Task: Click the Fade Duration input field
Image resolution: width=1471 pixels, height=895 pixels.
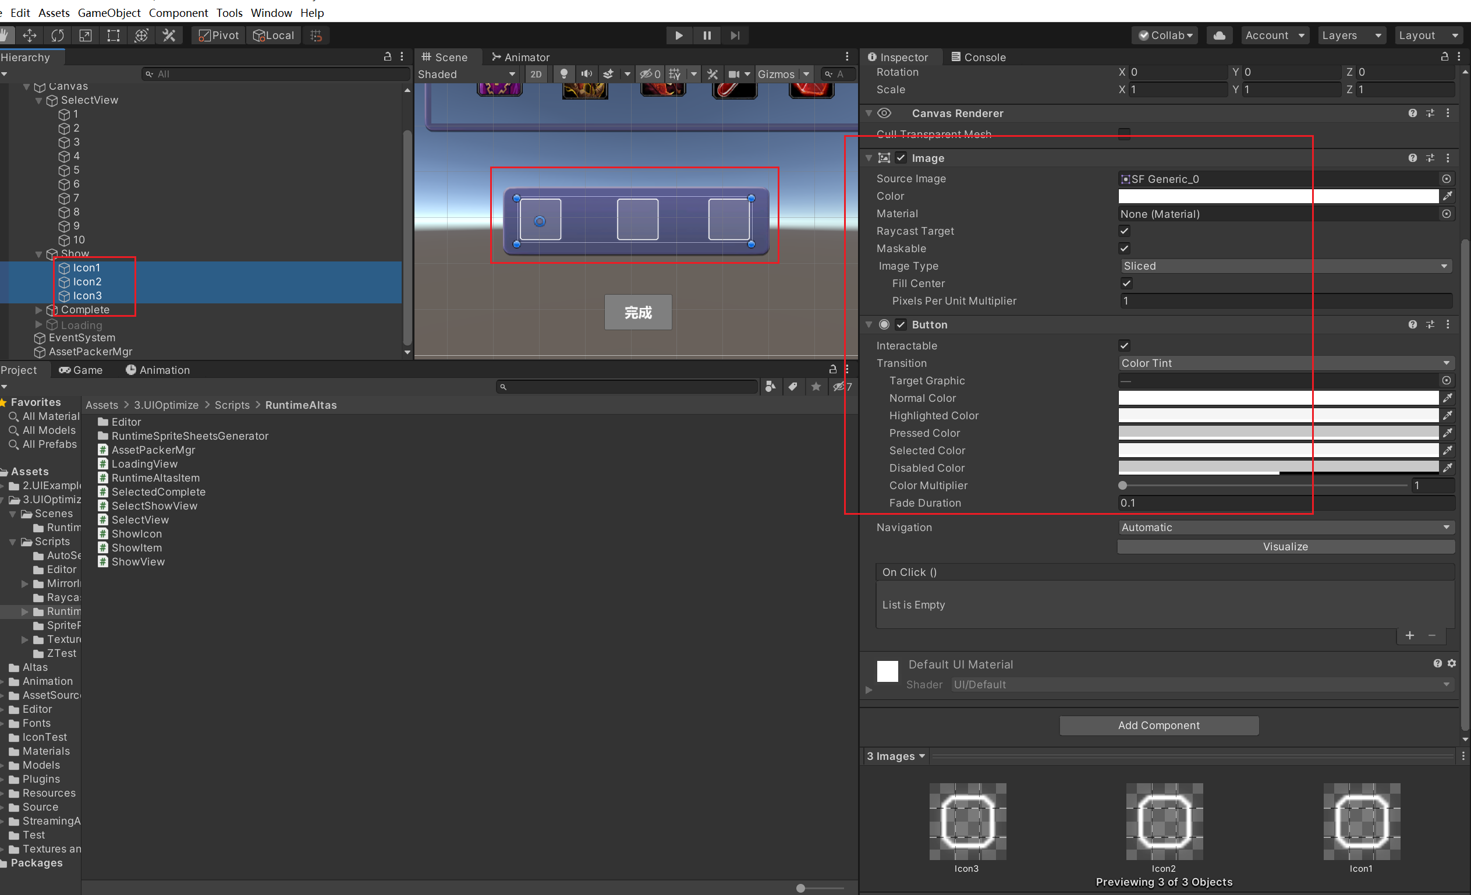Action: tap(1286, 503)
